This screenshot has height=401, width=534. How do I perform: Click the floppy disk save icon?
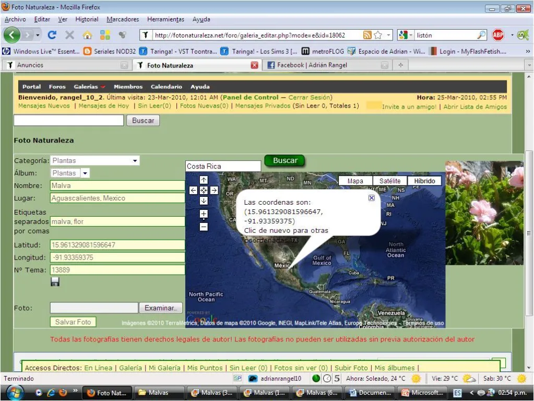(55, 282)
